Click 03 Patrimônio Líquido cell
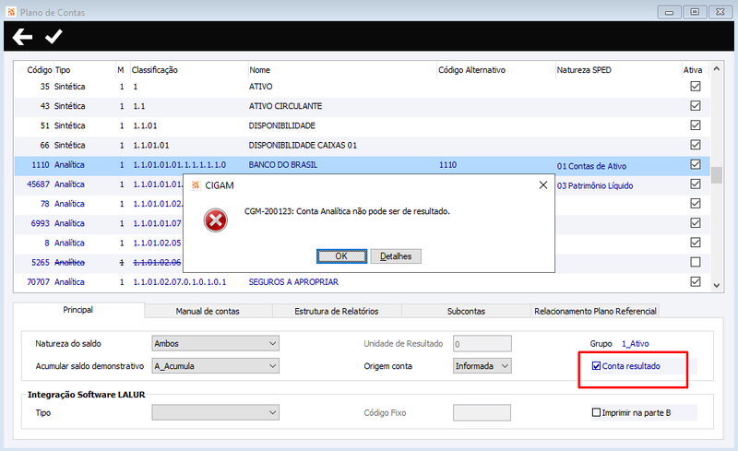This screenshot has height=451, width=738. 595,185
